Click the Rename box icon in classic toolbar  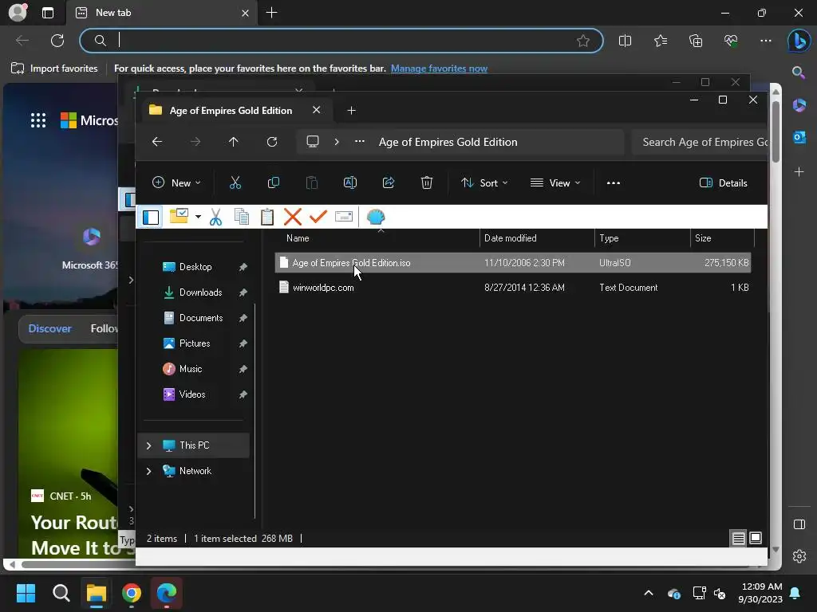point(344,216)
